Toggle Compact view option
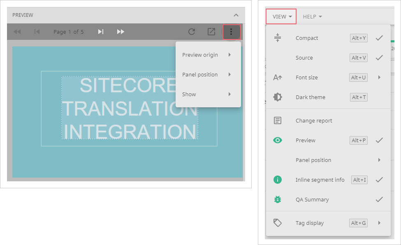This screenshot has width=401, height=245. pyautogui.click(x=306, y=38)
